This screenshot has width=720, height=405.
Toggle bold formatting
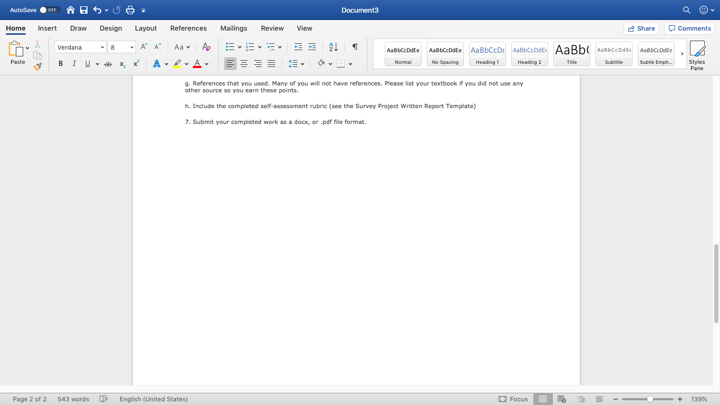coord(61,64)
